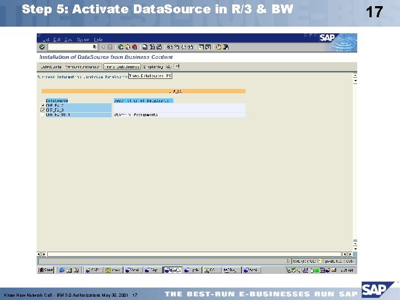Click the system clock in the tray
Screen dimensions: 400x300
pos(347,270)
